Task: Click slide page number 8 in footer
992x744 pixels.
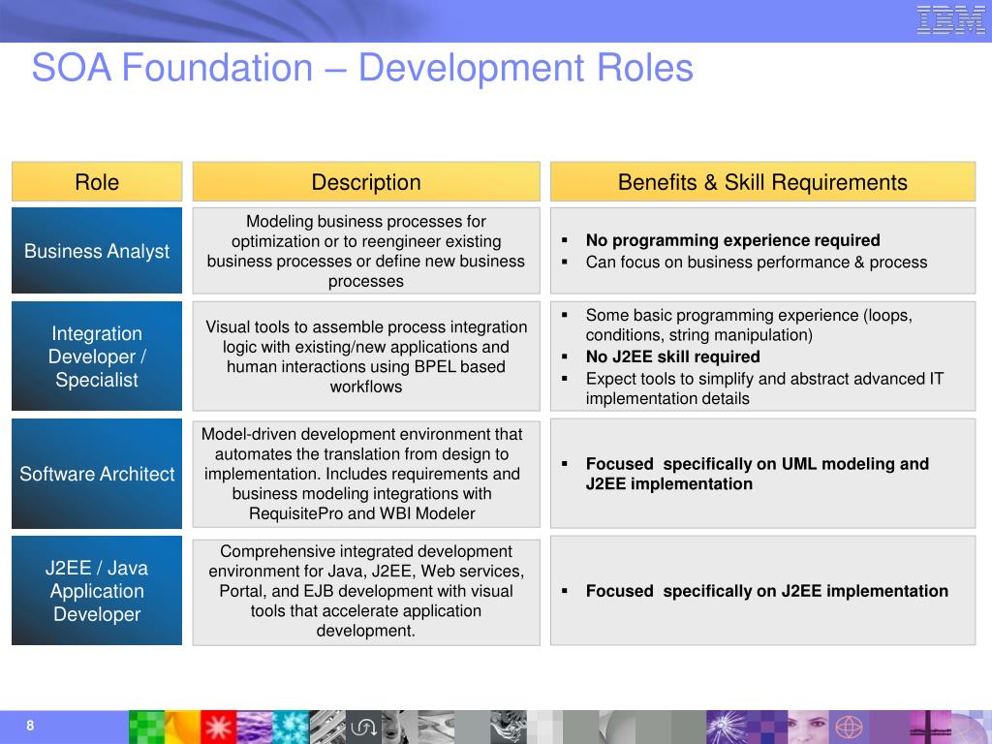Action: click(x=30, y=726)
